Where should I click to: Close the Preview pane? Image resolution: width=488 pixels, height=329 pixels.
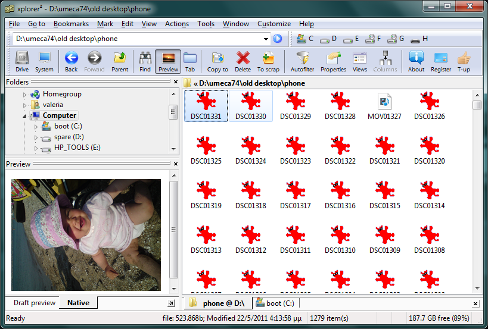click(x=176, y=164)
